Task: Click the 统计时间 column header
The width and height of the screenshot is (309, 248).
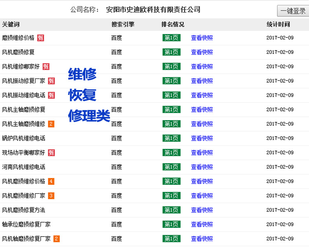Action: pyautogui.click(x=278, y=24)
